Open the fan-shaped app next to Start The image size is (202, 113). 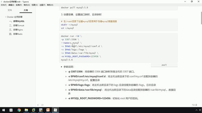pos(11,110)
